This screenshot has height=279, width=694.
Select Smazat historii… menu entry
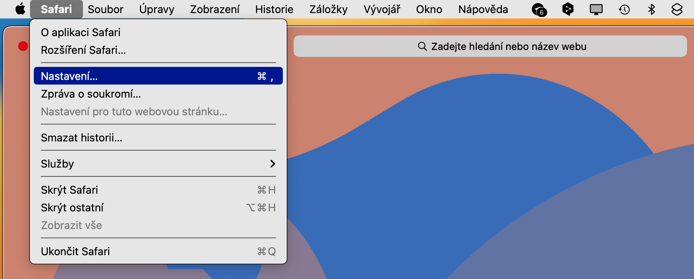(158, 138)
